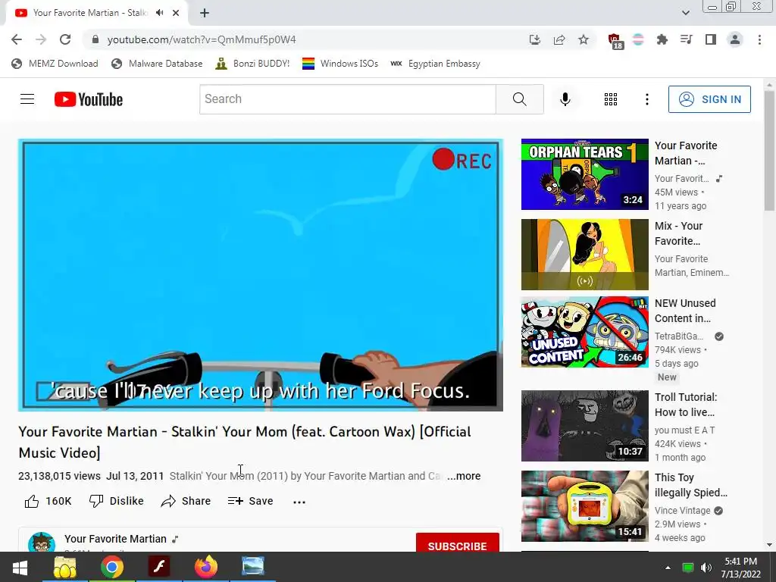Open the green monitor tray icon
The image size is (776, 582).
(688, 568)
